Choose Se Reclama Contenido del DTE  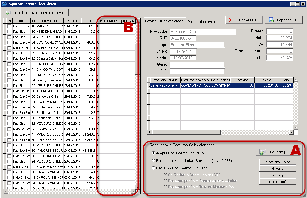(165, 175)
